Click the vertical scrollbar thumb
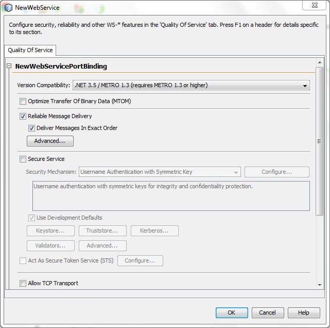Viewport: 330px width, 328px height. [x=320, y=140]
